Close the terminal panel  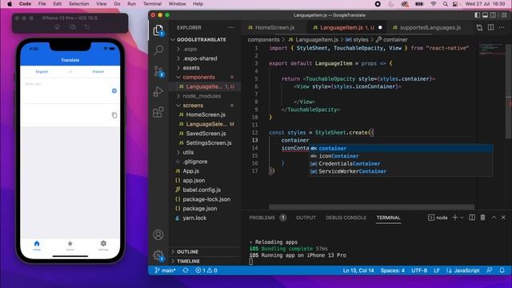[x=503, y=218]
